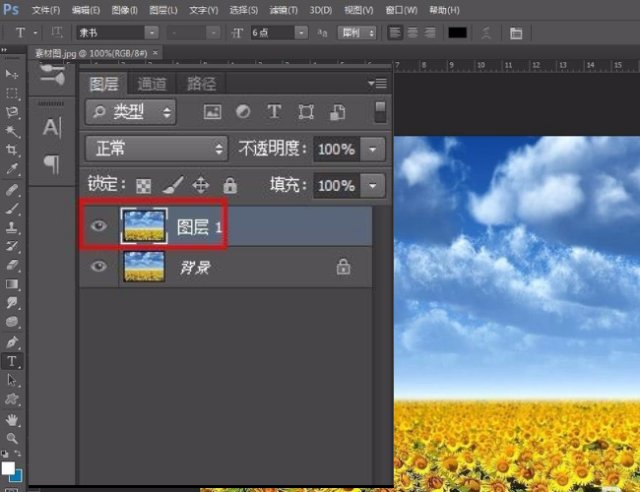The height and width of the screenshot is (492, 640).
Task: Open the 正常 blend mode dropdown
Action: click(157, 150)
